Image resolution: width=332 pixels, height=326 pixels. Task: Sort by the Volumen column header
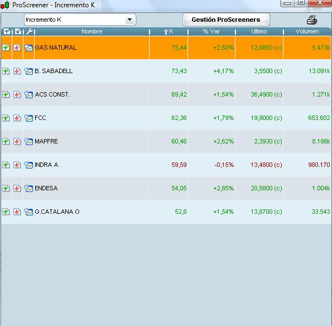(x=307, y=32)
